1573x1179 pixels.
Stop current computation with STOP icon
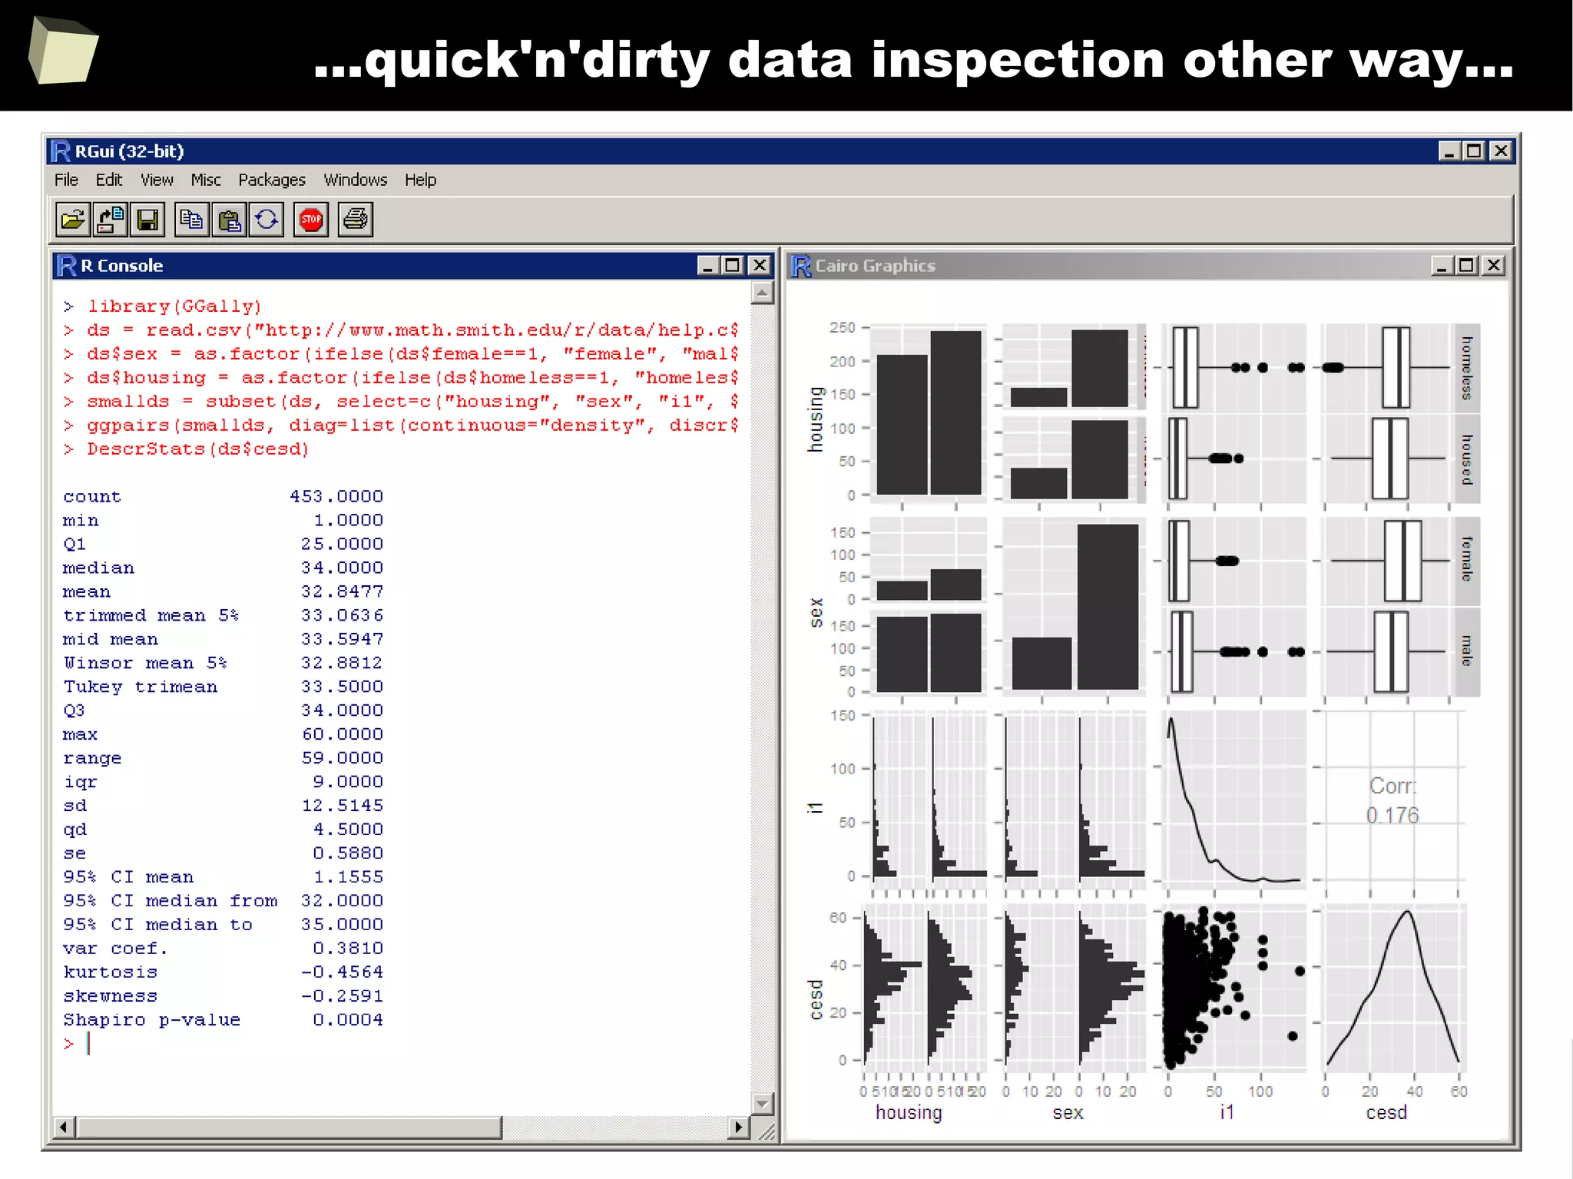[311, 220]
